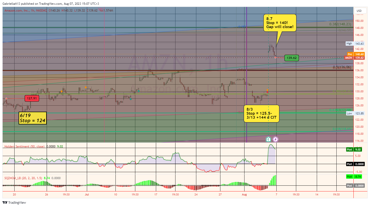The width and height of the screenshot is (370, 207).
Task: Click the orange Pre 140.60 price tag
Action: coord(356,54)
